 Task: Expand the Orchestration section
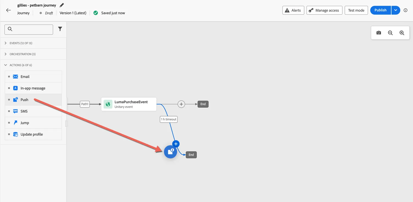pos(33,54)
